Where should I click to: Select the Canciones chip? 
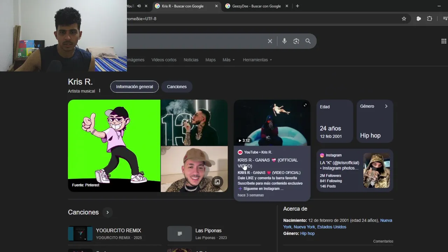pos(177,87)
